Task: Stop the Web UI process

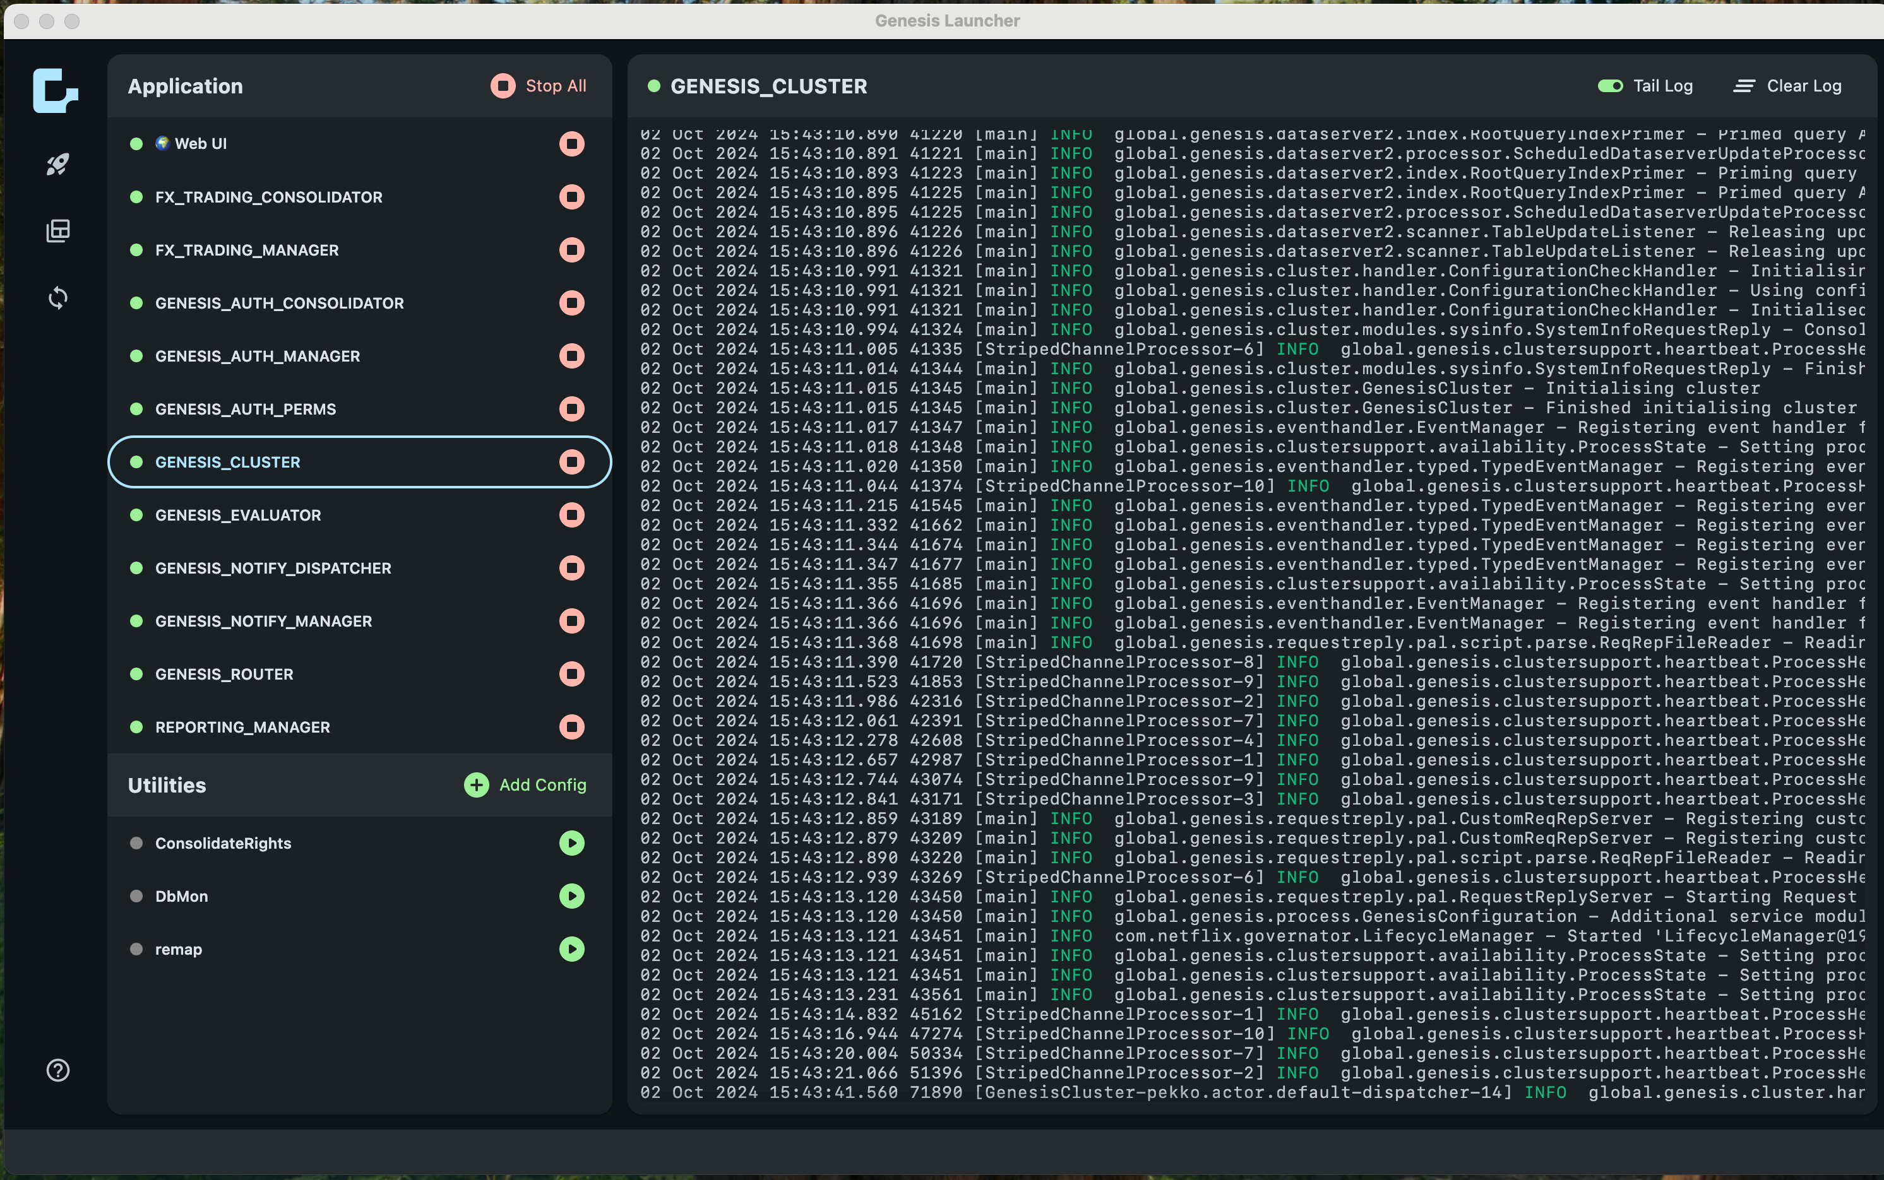Action: pos(571,144)
